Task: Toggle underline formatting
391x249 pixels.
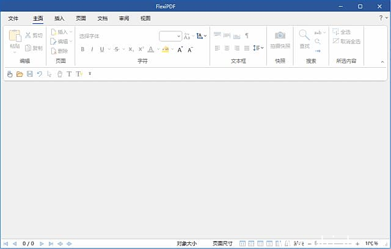Action: click(102, 49)
